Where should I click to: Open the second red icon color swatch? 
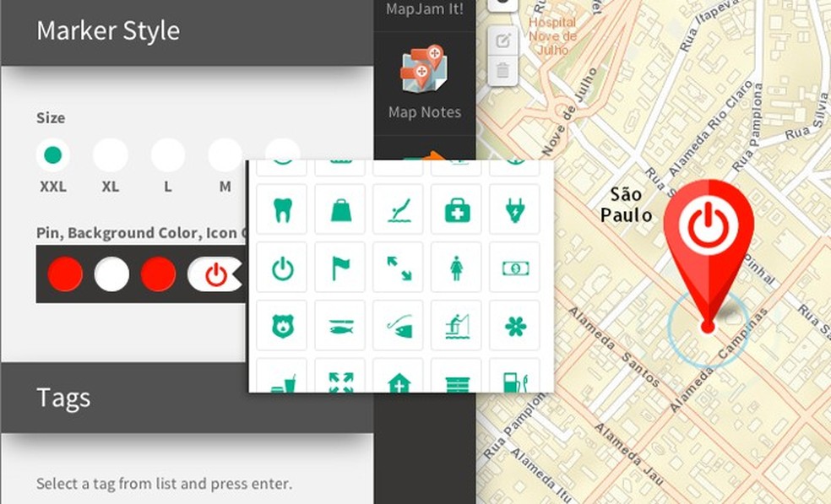coord(159,274)
